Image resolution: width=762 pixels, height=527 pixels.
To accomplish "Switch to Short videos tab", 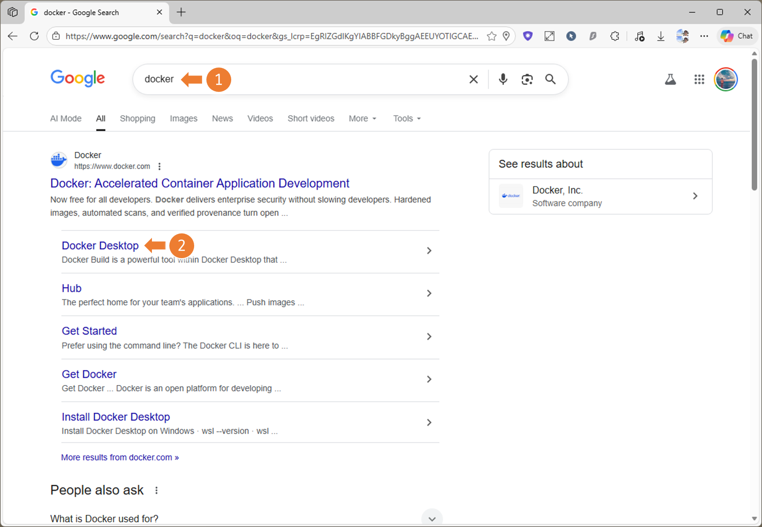I will [x=311, y=119].
